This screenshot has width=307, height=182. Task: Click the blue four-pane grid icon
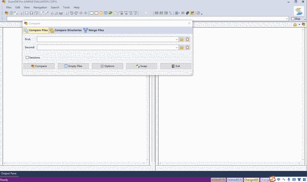[x=106, y=13]
